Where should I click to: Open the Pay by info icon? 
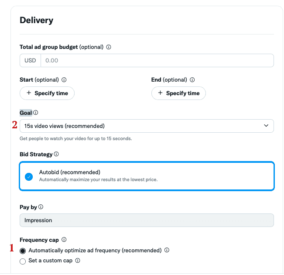coord(41,207)
